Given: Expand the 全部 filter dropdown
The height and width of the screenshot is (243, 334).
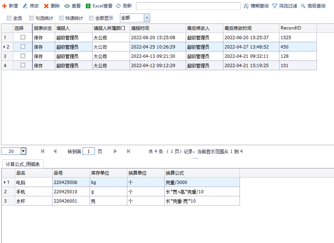Looking at the screenshot, I should [x=147, y=18].
